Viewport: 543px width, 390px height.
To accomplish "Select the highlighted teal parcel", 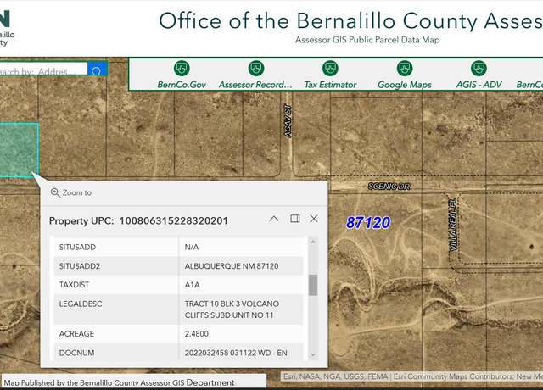I will [x=19, y=150].
